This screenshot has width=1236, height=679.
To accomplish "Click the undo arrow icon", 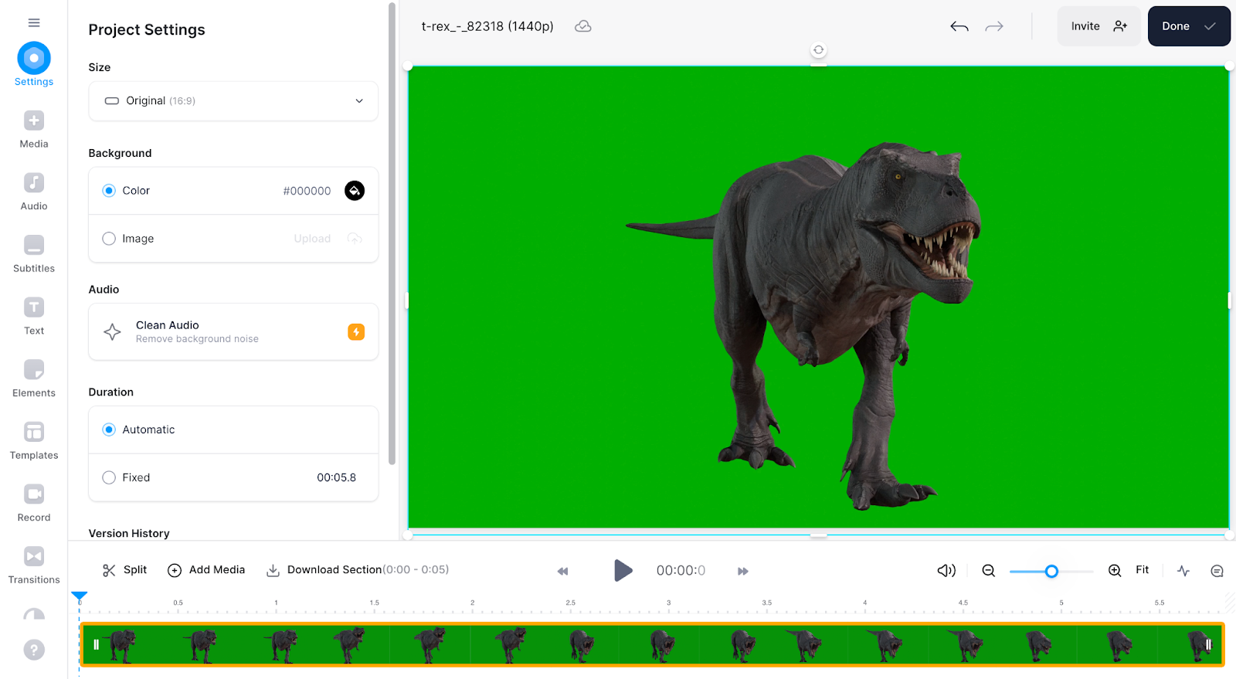I will pos(959,26).
